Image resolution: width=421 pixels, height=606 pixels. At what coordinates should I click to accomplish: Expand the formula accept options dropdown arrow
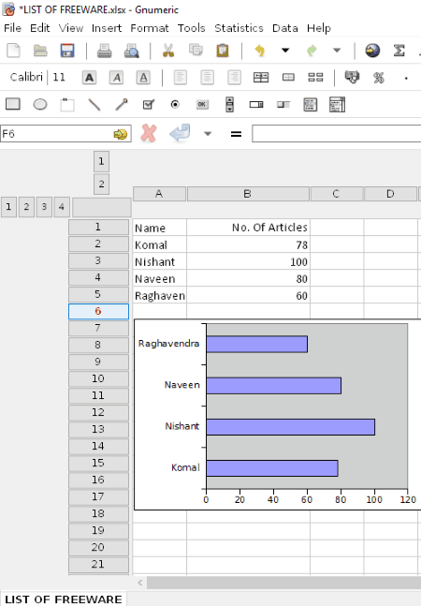(x=208, y=134)
